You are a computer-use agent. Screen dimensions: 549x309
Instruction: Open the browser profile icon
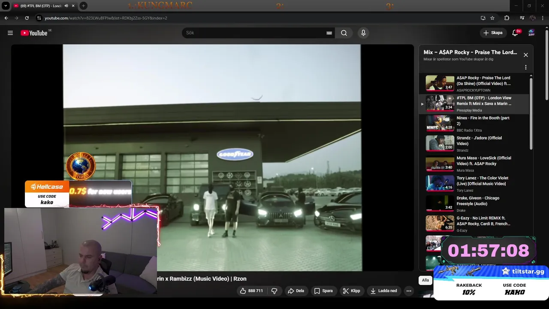click(533, 18)
